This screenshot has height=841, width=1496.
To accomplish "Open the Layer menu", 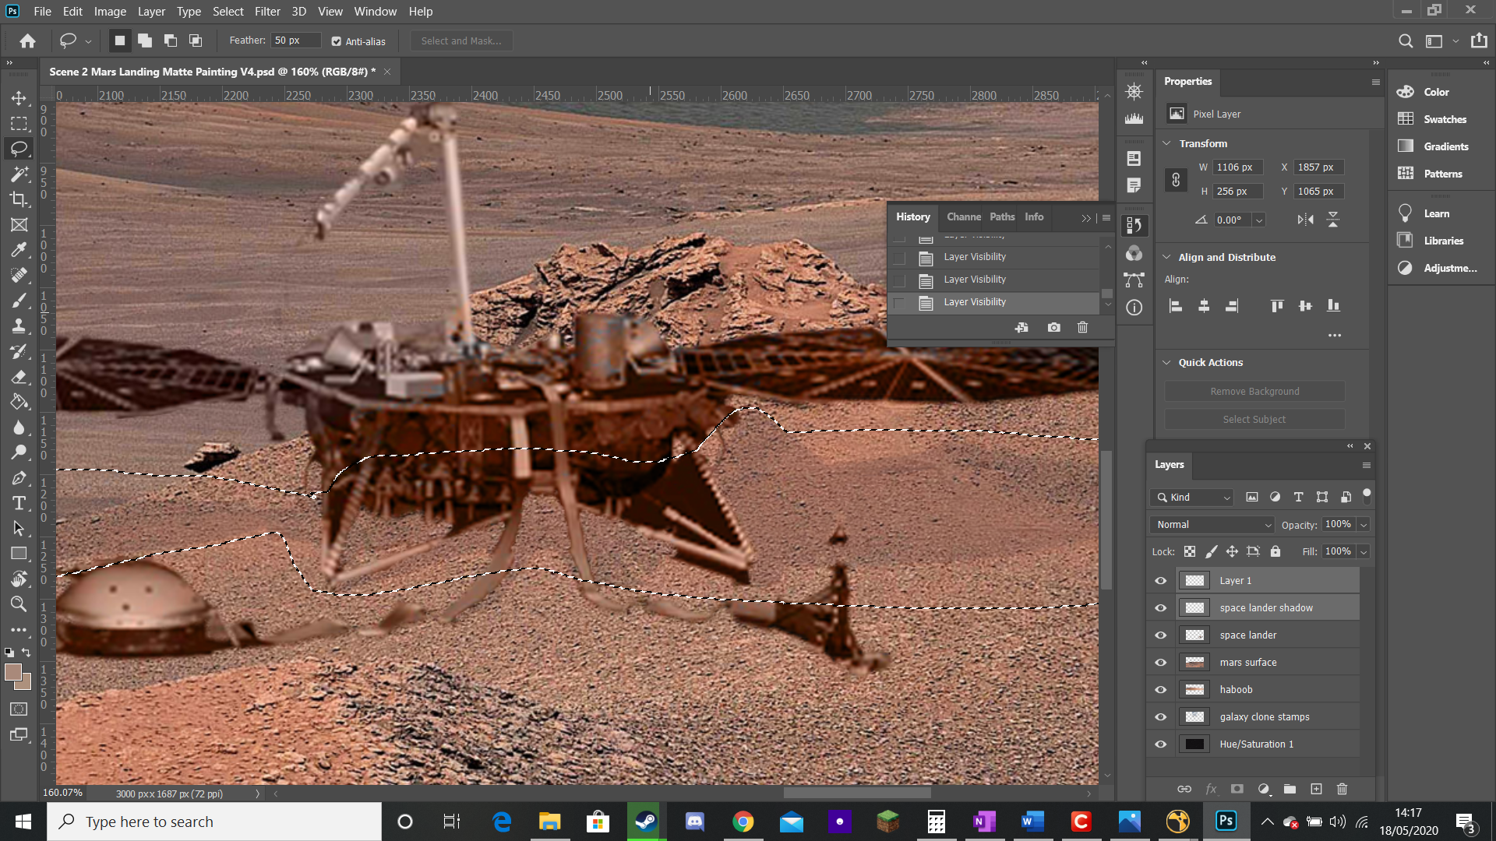I will click(x=151, y=12).
